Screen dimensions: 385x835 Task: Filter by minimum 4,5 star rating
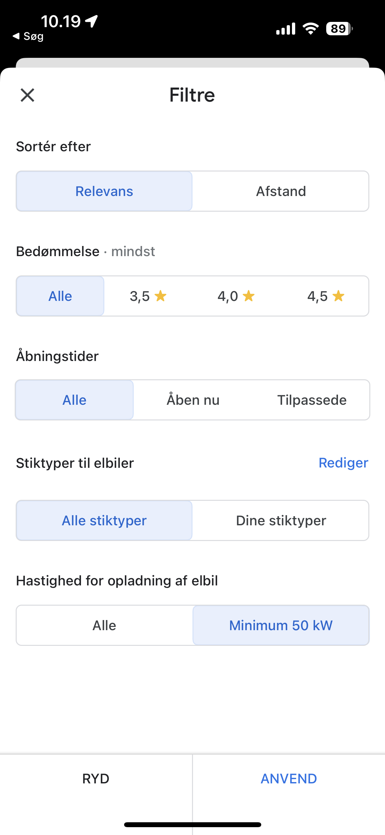pos(326,296)
